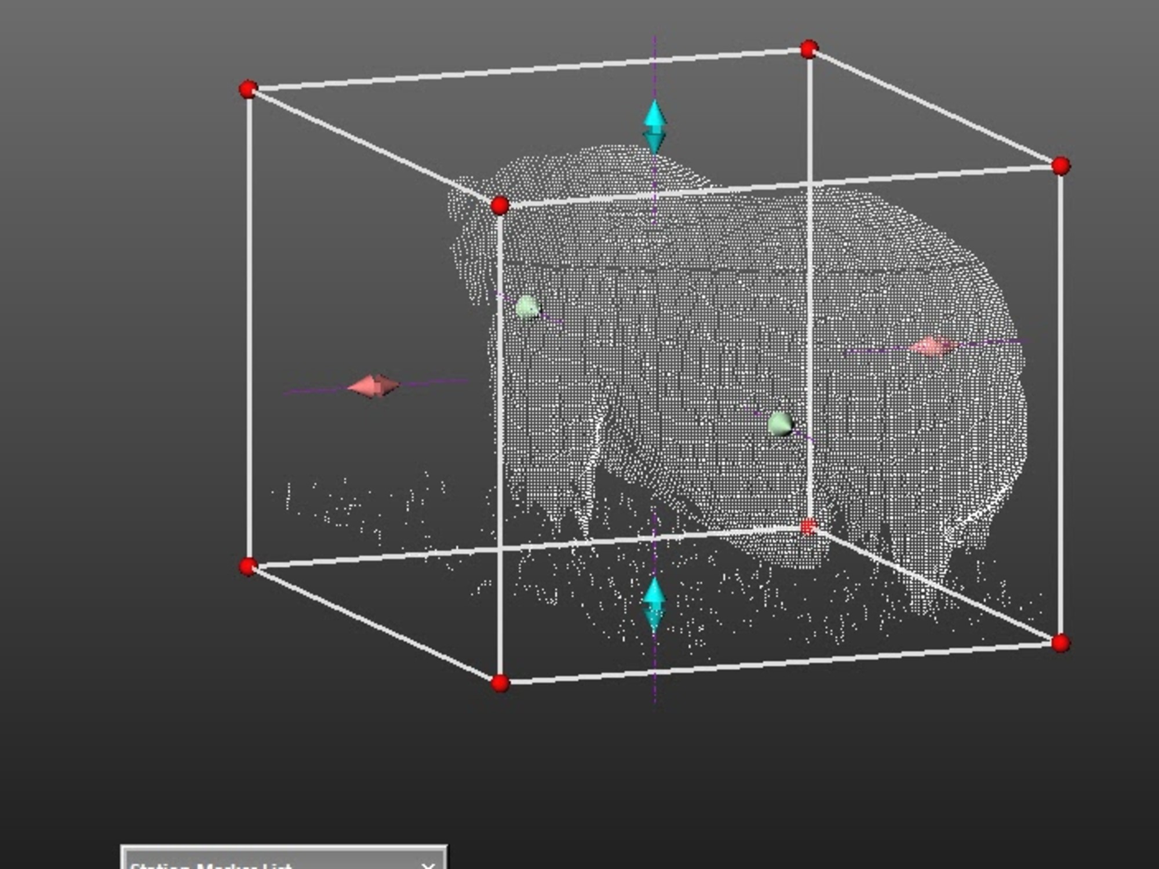Click the top cyan vertical arrow handle

[x=655, y=126]
